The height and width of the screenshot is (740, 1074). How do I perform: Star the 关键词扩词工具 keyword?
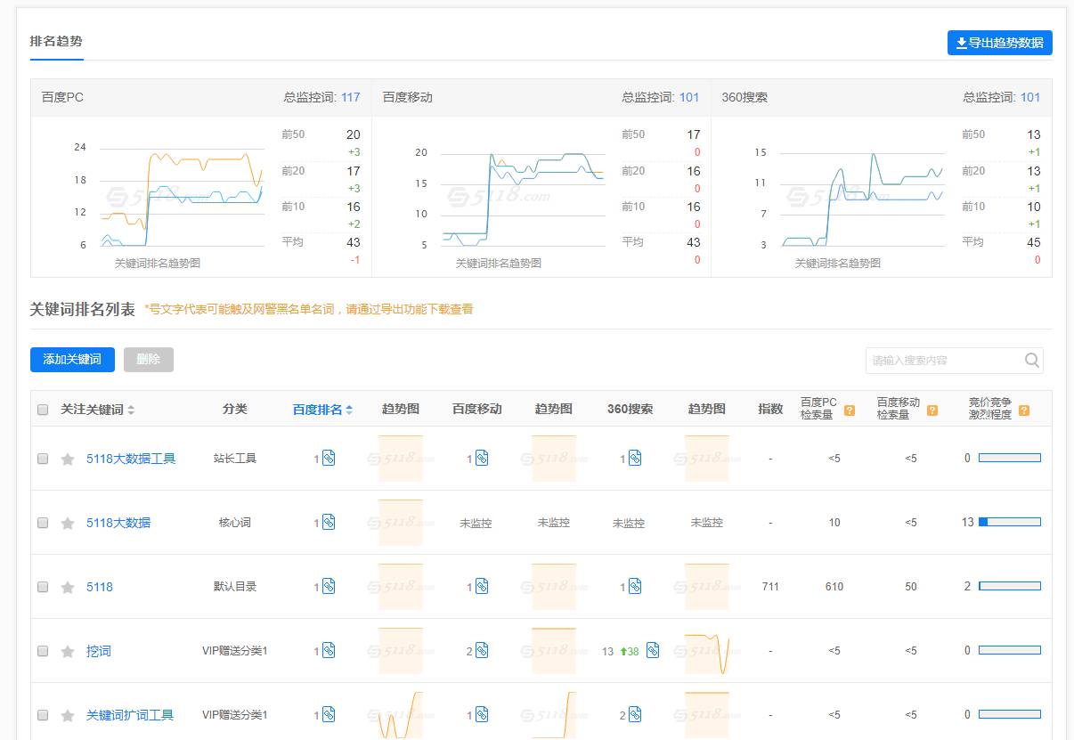[67, 716]
